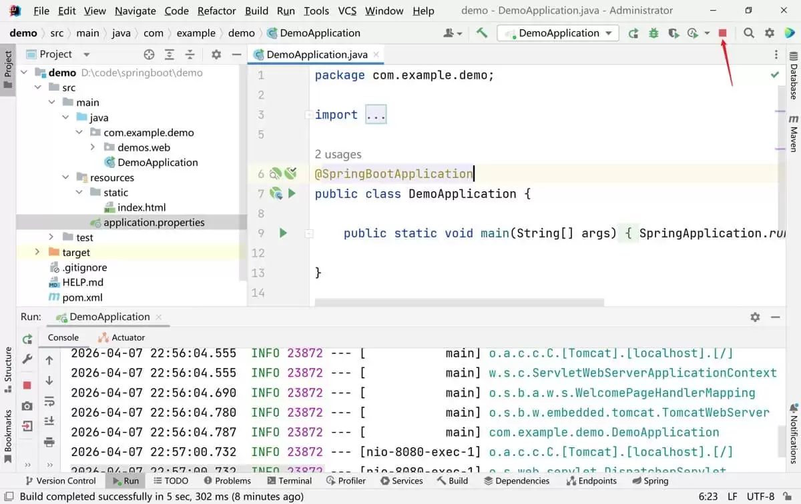The height and width of the screenshot is (504, 801).
Task: Select index.html in the project tree
Action: tap(135, 207)
